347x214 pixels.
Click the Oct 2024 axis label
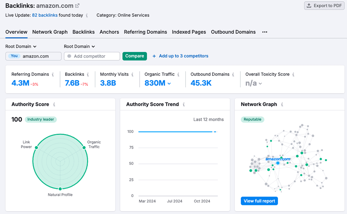point(202,201)
